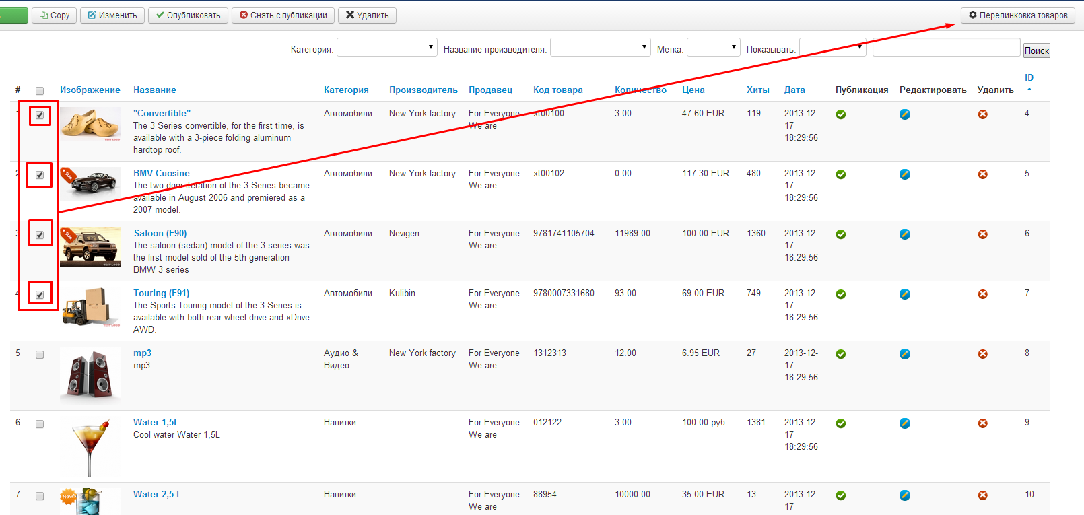Click the blue edit icon for BMV Cuosine
The image size is (1084, 515).
[905, 174]
